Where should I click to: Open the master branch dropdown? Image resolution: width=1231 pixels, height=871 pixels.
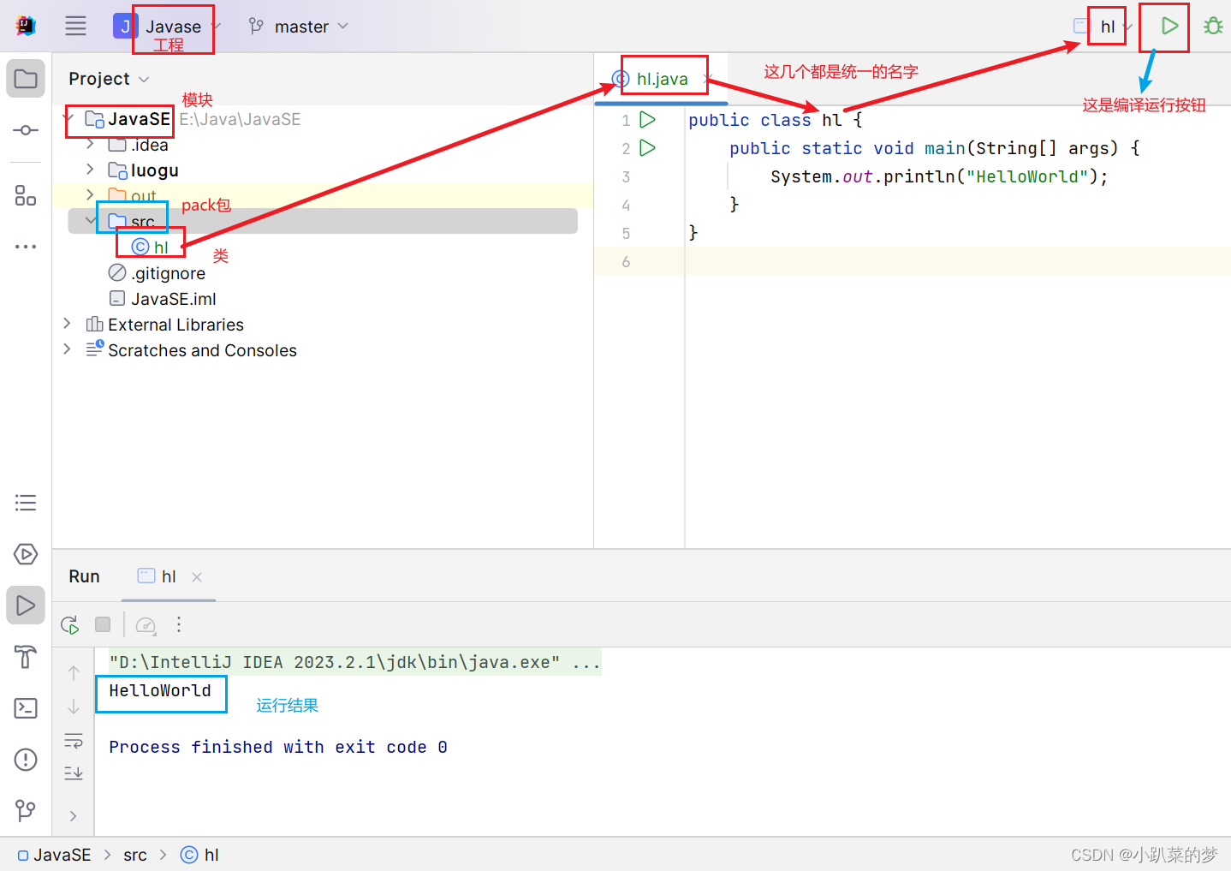tap(298, 27)
